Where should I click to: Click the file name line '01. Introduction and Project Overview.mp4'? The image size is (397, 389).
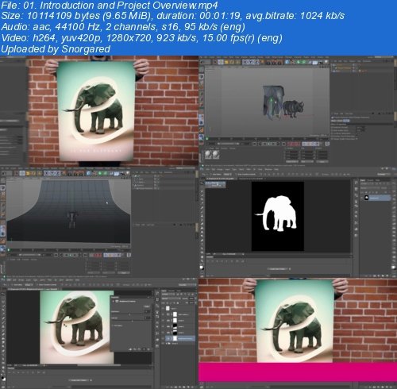tap(109, 6)
